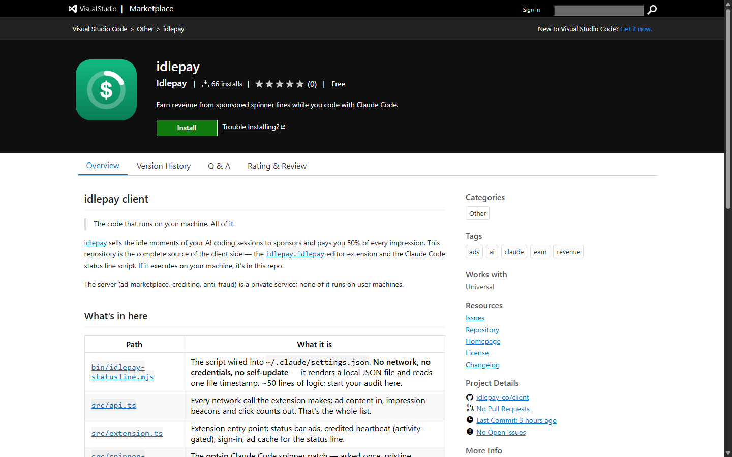
Task: Click the GitHub icon beside idlepay-co/client
Action: pyautogui.click(x=470, y=397)
